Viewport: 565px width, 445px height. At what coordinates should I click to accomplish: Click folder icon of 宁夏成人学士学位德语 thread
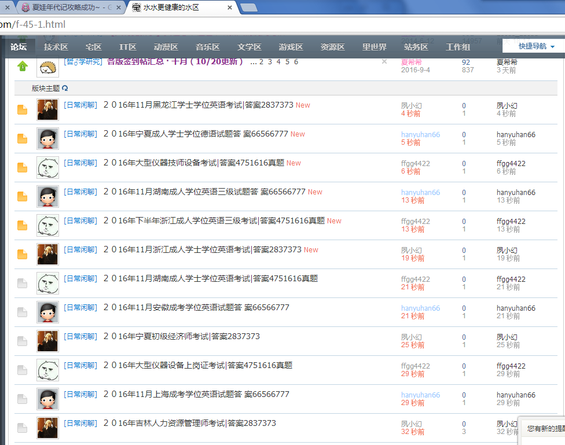(23, 139)
